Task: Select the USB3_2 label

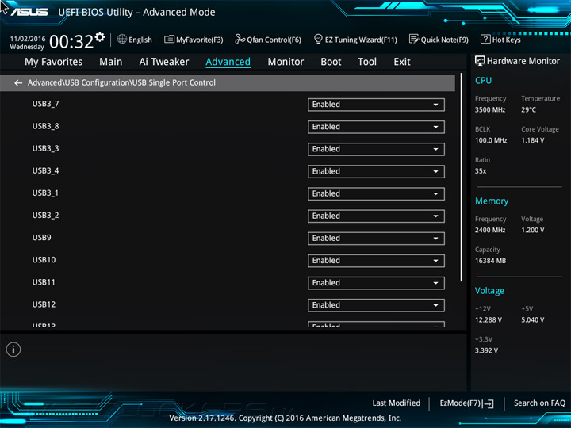Action: tap(45, 215)
